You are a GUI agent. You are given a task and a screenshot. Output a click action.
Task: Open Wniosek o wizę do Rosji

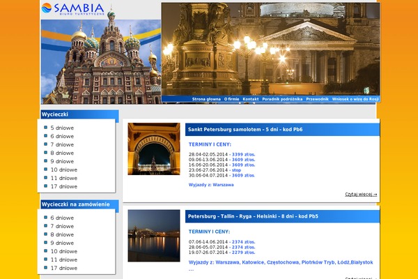tap(355, 99)
